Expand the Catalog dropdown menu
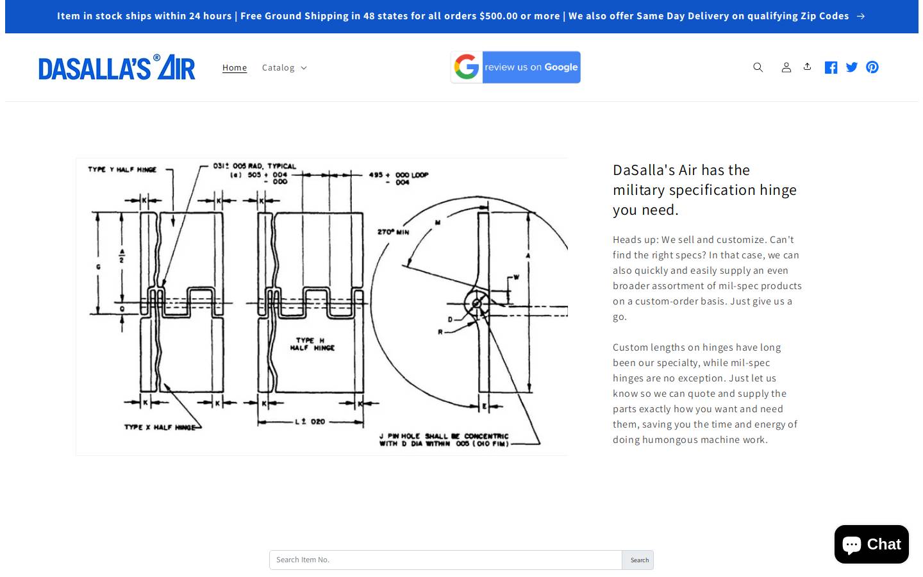This screenshot has width=923, height=577. click(x=285, y=67)
